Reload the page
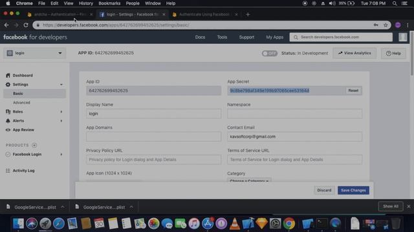This screenshot has width=414, height=232. 26,25
